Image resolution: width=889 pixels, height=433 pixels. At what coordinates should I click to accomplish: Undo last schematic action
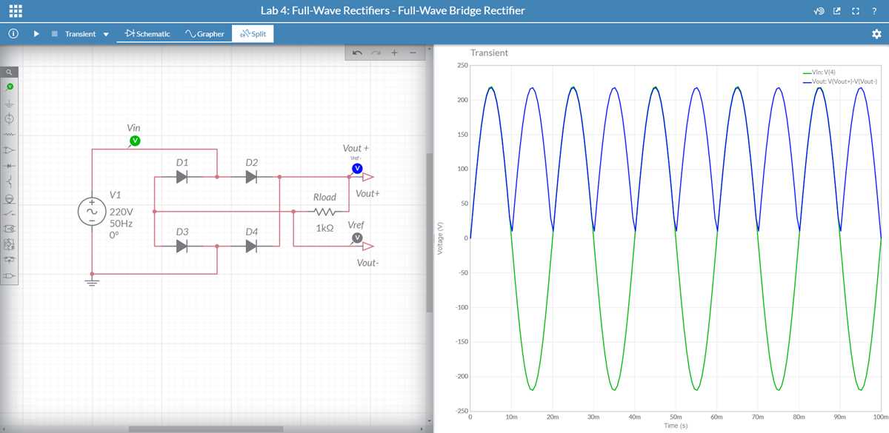(358, 53)
